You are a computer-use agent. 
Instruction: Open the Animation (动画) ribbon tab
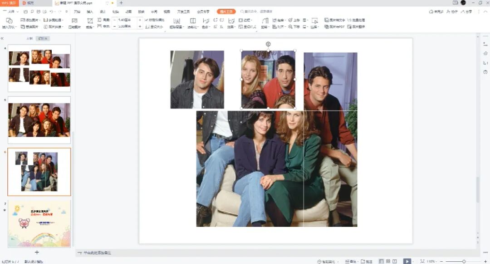[128, 11]
